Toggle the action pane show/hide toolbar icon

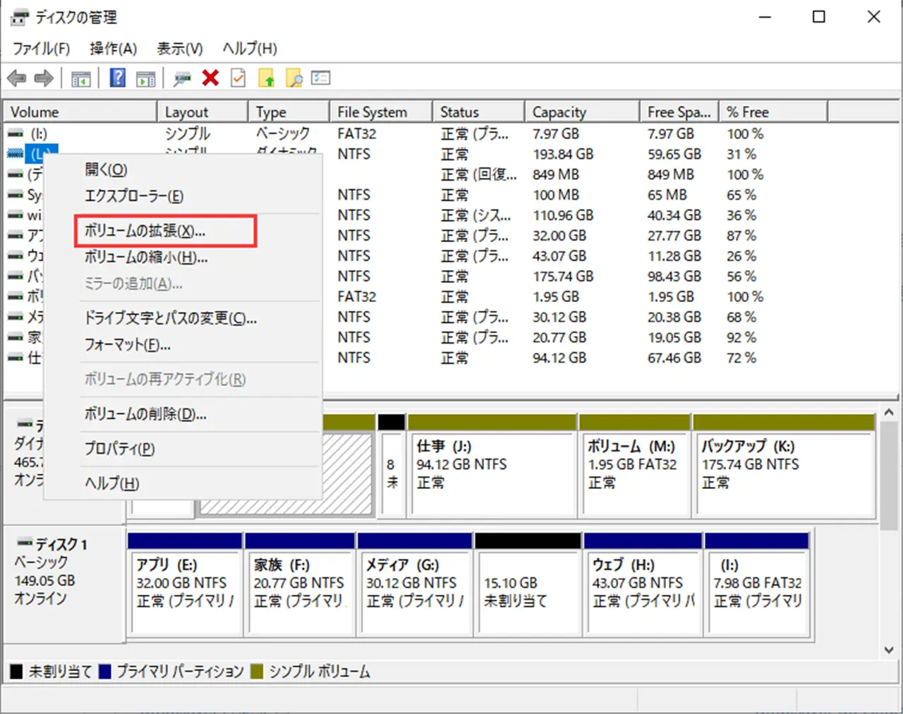[146, 78]
